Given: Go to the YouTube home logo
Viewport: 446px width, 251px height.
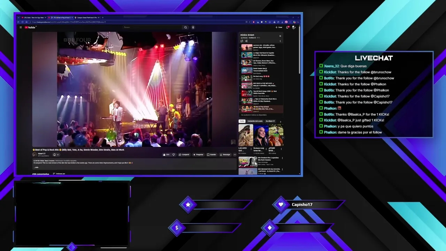Looking at the screenshot, I should point(30,27).
